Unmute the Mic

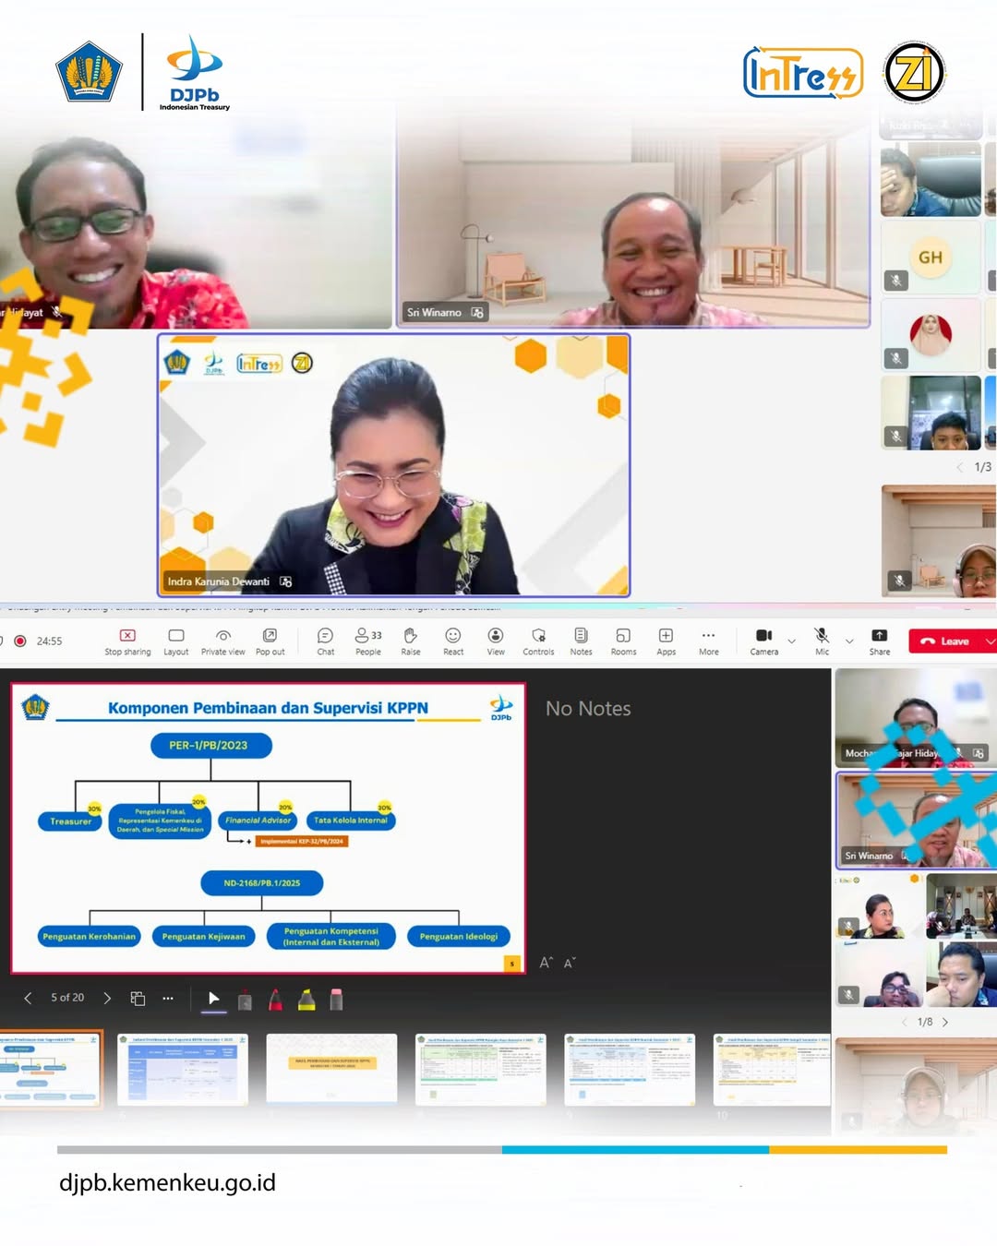coord(822,640)
